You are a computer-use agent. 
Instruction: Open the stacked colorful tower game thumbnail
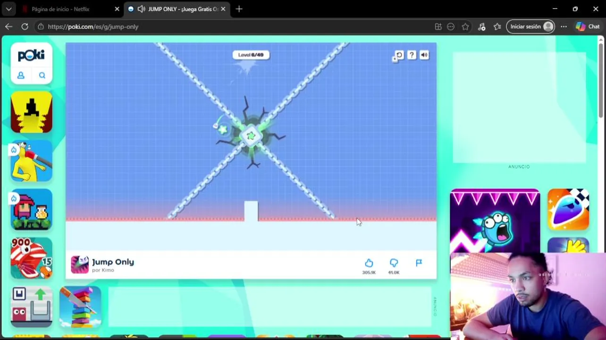(x=80, y=307)
